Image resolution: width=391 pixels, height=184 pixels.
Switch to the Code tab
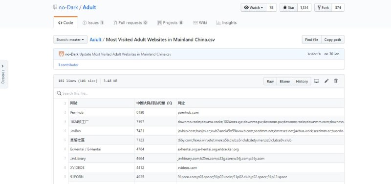[x=65, y=22]
